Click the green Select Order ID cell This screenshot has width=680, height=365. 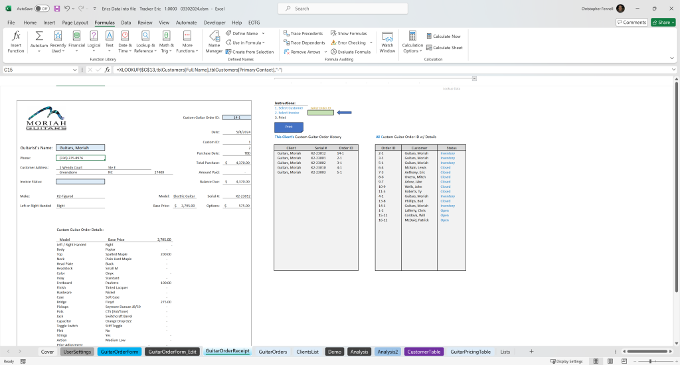click(321, 113)
